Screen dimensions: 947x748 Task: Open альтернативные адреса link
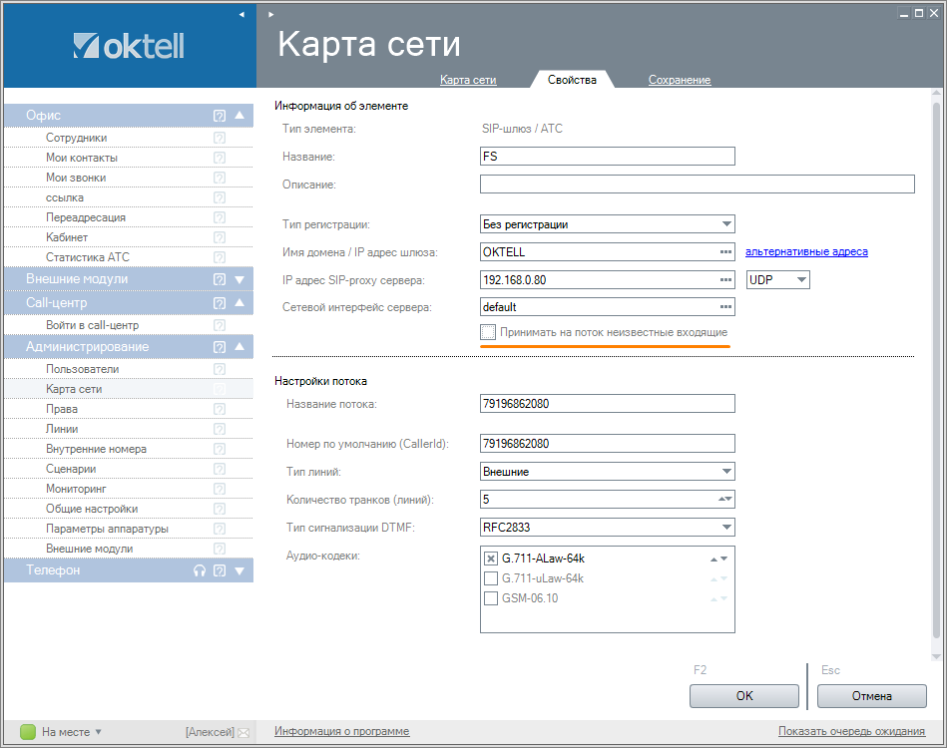[806, 252]
